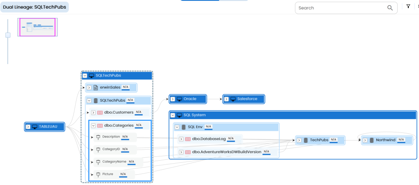Click the SQLTechPubs database cylinder icon
Viewport: 419px width, 185px height.
coord(96,101)
